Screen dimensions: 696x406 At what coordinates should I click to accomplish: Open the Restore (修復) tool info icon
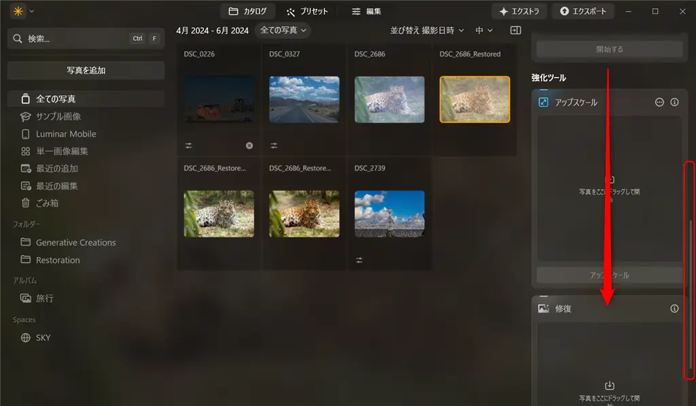674,308
